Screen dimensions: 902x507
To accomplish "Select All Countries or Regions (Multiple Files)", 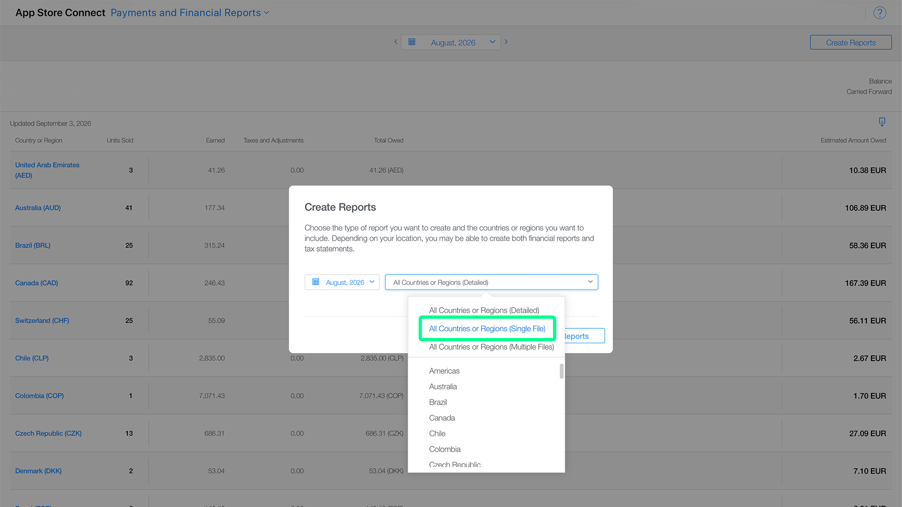I will point(491,347).
